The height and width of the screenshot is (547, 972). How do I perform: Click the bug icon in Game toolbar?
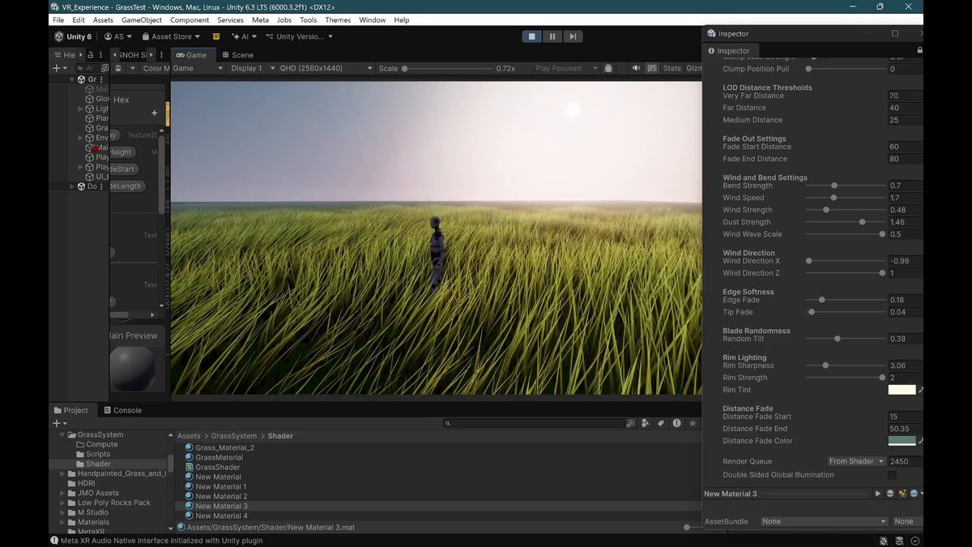tap(608, 69)
